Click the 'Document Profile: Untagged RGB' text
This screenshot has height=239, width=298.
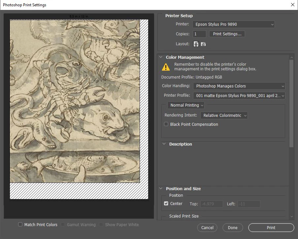[x=191, y=77]
